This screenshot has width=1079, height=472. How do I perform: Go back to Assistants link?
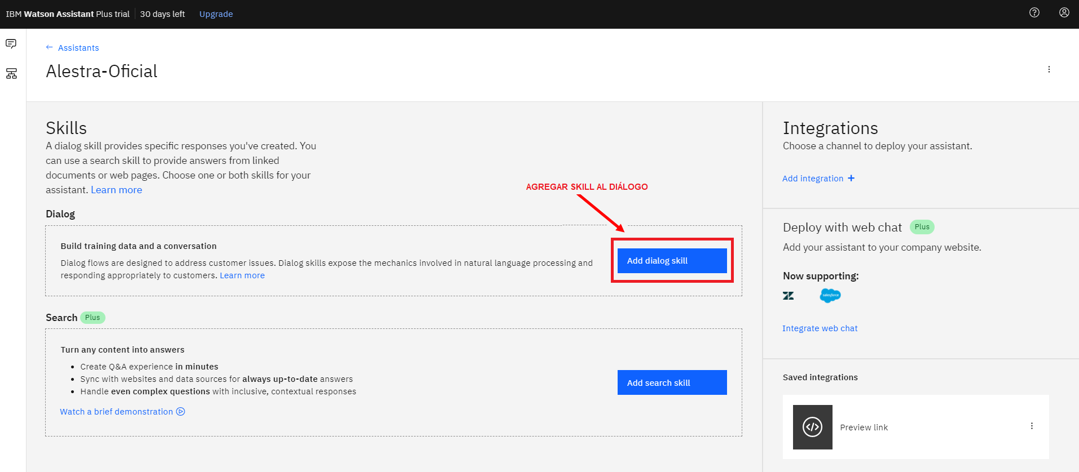[78, 48]
